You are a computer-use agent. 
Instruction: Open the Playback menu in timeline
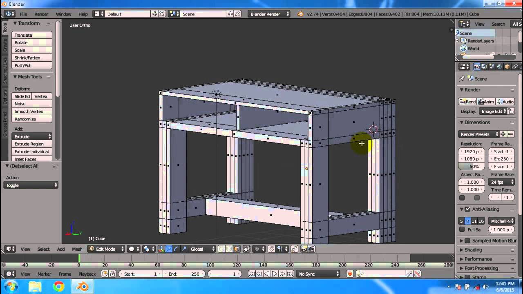(x=87, y=274)
